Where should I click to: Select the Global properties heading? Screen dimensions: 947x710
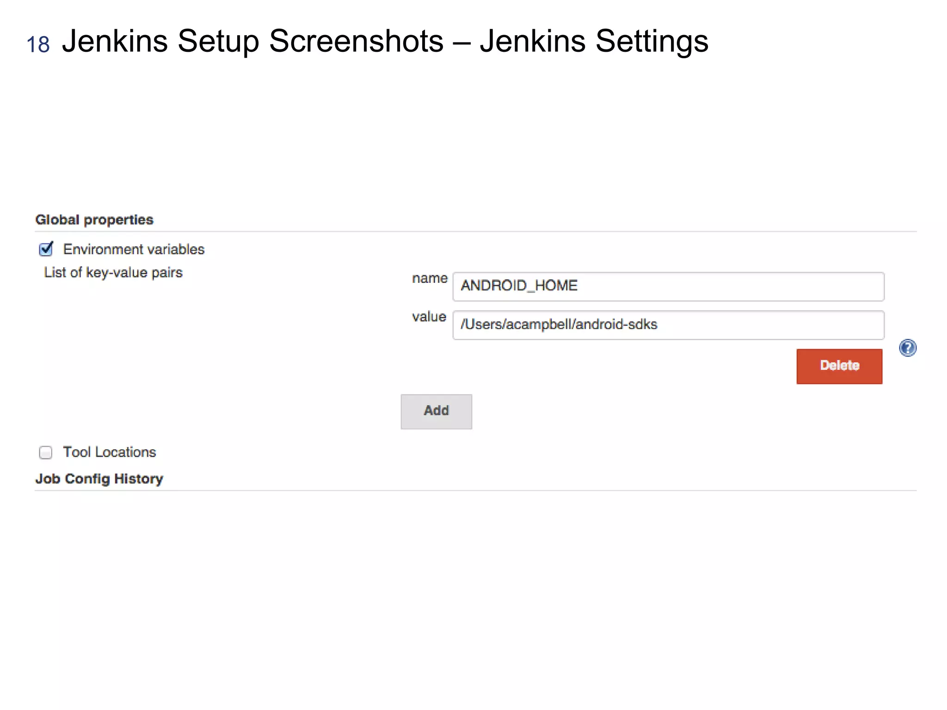coord(94,220)
